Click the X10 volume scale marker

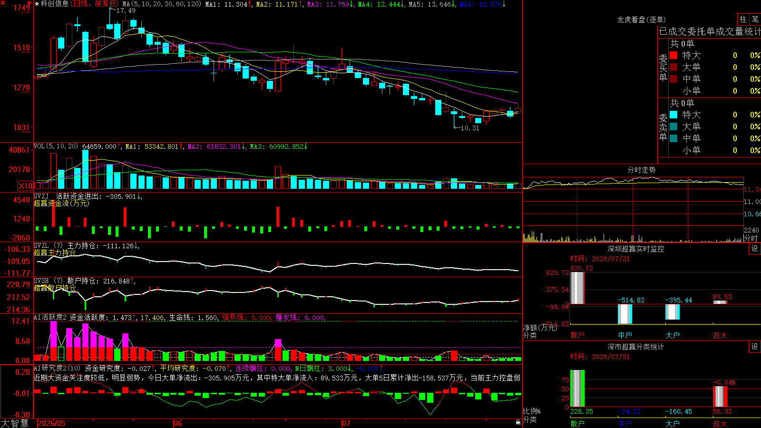click(x=25, y=186)
